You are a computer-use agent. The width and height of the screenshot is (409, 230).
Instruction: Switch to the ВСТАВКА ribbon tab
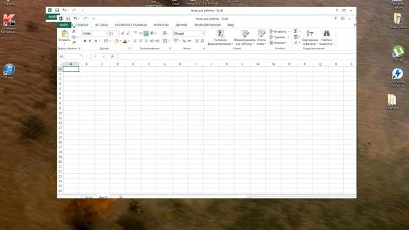pos(102,25)
